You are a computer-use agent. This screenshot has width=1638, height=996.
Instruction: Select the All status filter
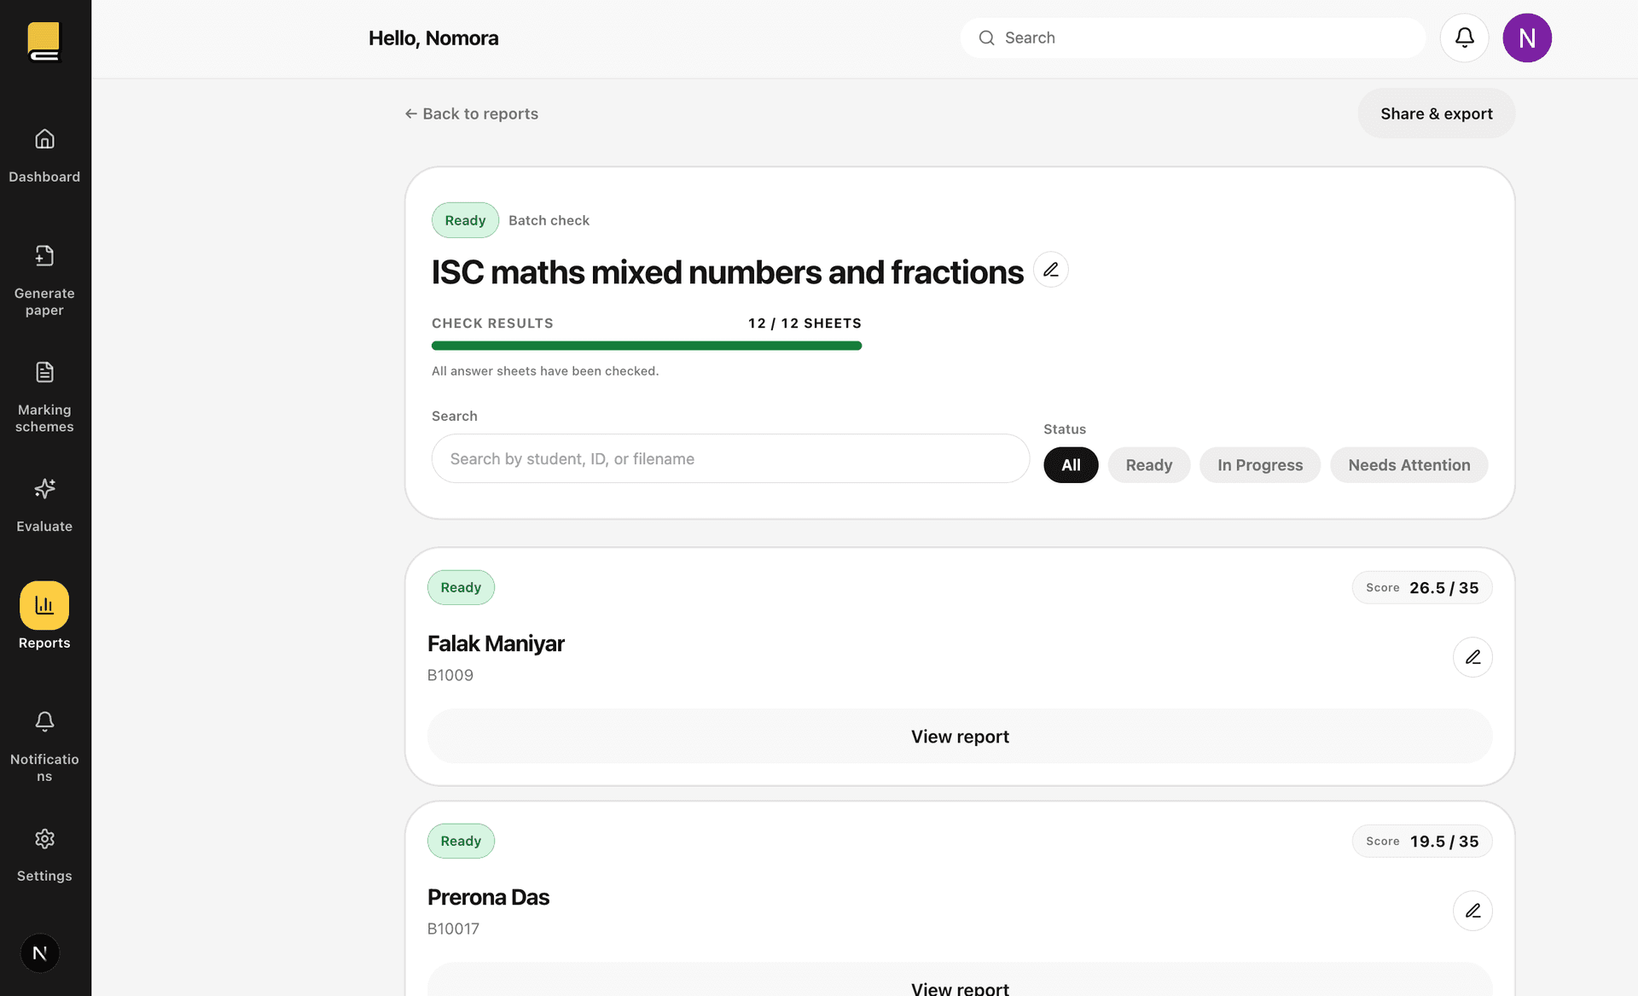[x=1071, y=465]
